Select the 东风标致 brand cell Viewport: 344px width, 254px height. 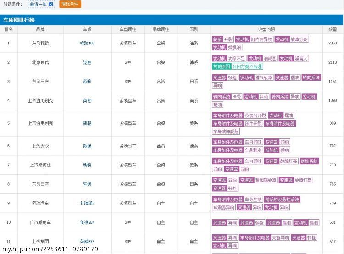(40, 43)
